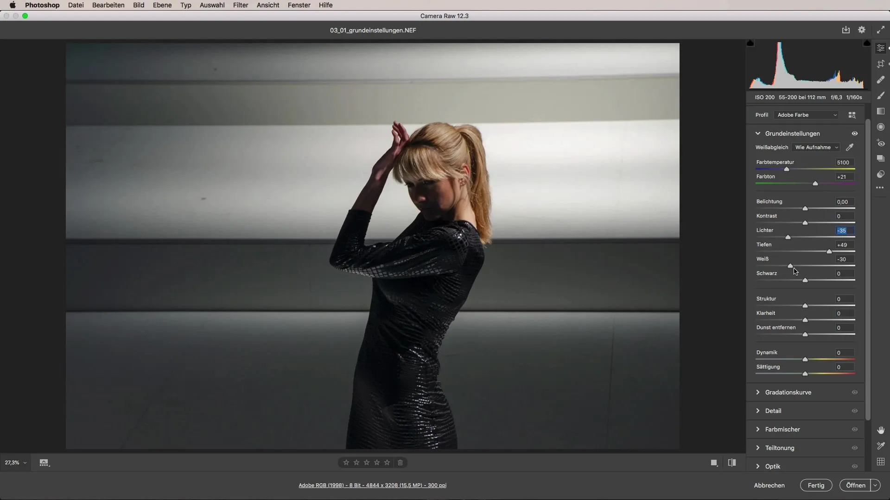Click the Öffnen button
890x500 pixels.
click(855, 485)
